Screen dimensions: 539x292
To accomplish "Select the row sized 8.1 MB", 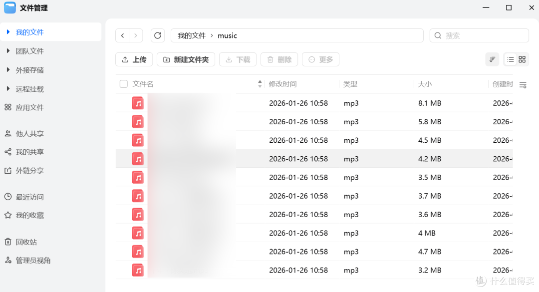I will [314, 103].
